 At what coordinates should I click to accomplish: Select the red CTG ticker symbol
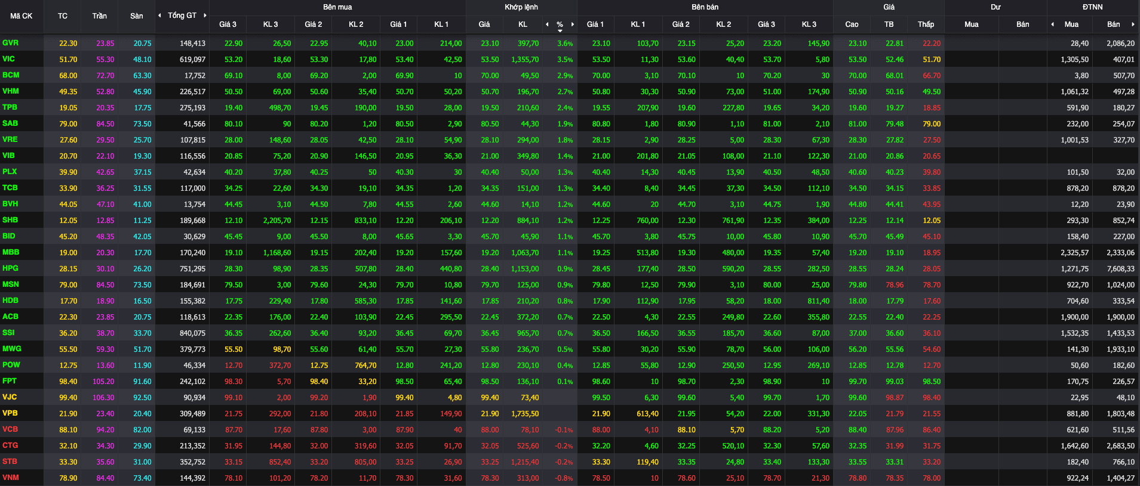pyautogui.click(x=10, y=445)
